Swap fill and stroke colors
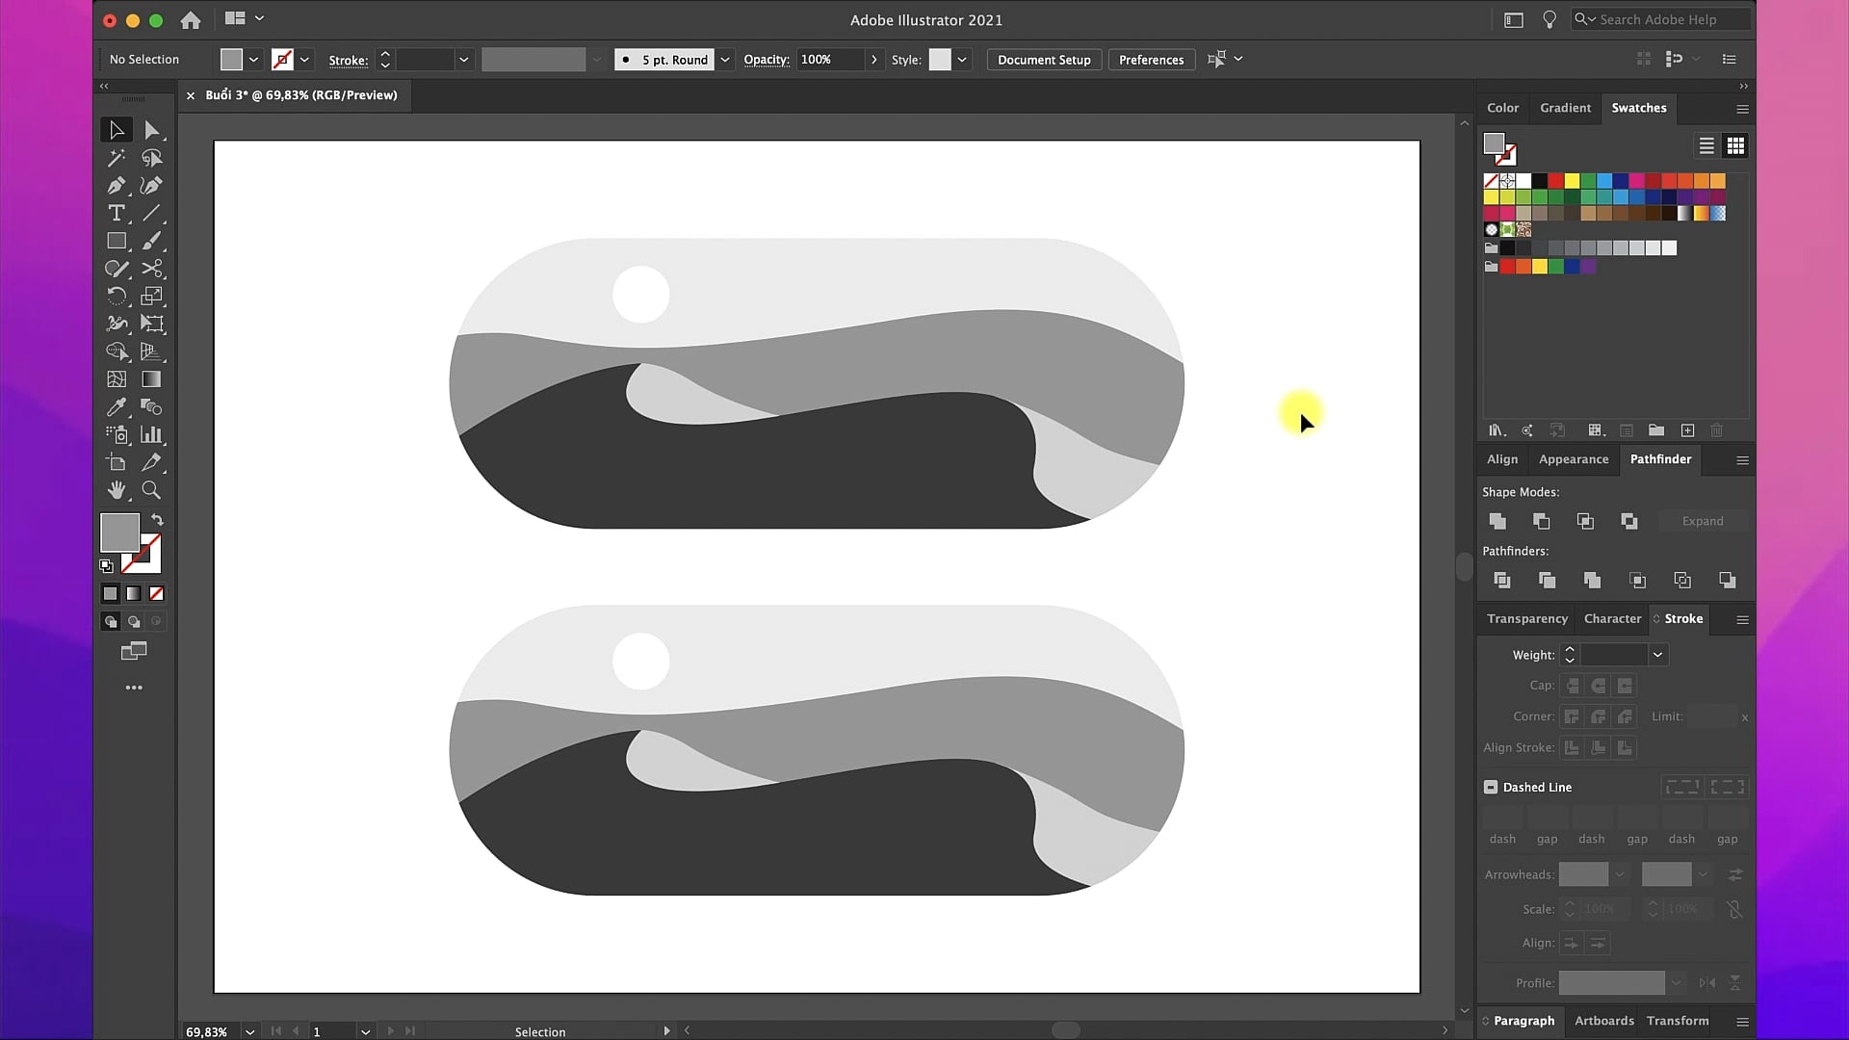 (157, 520)
